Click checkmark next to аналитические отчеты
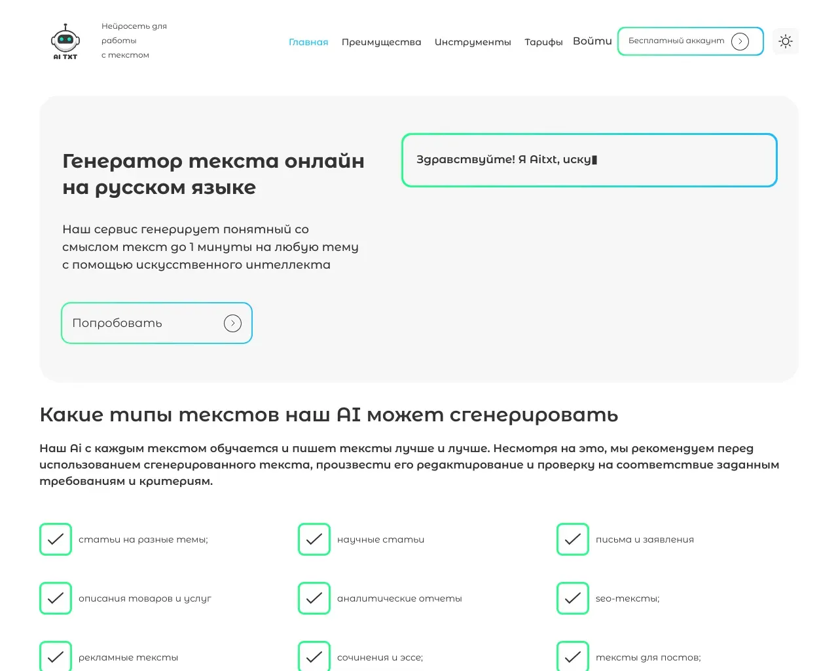This screenshot has height=671, width=838. pyautogui.click(x=314, y=598)
